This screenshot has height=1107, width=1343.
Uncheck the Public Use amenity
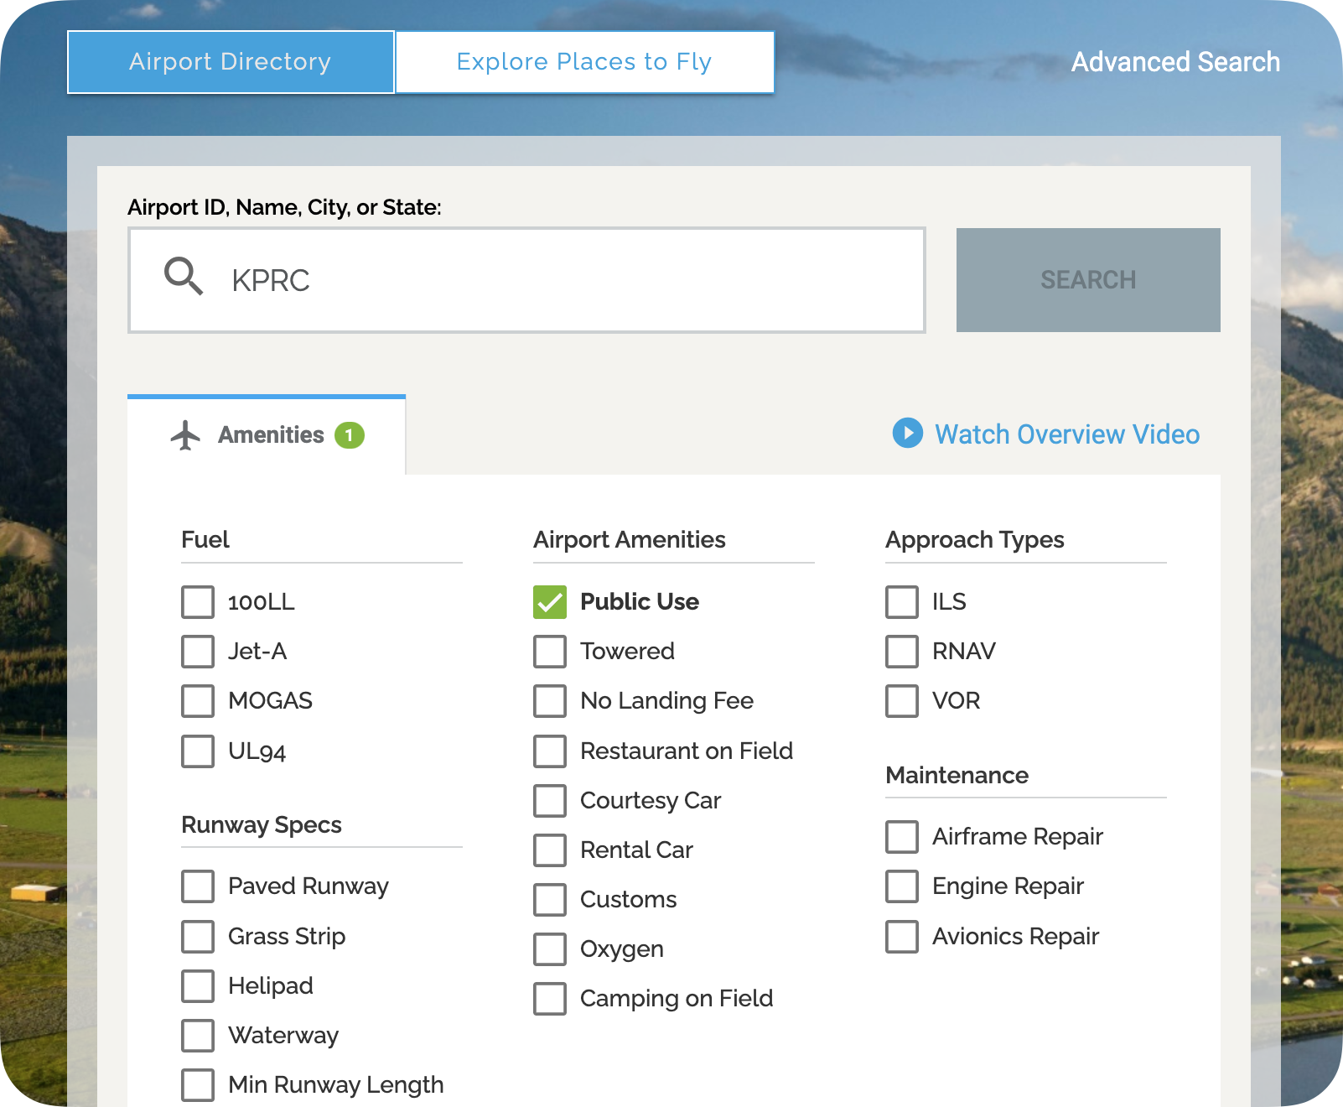[550, 601]
